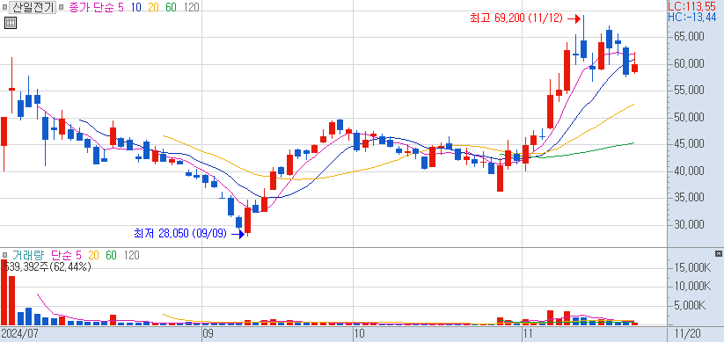Click the 15,000K volume axis label

tap(691, 267)
